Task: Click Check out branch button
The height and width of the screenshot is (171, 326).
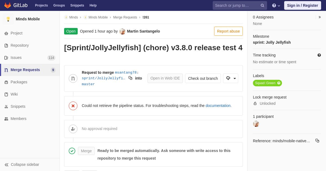Action: [x=203, y=78]
